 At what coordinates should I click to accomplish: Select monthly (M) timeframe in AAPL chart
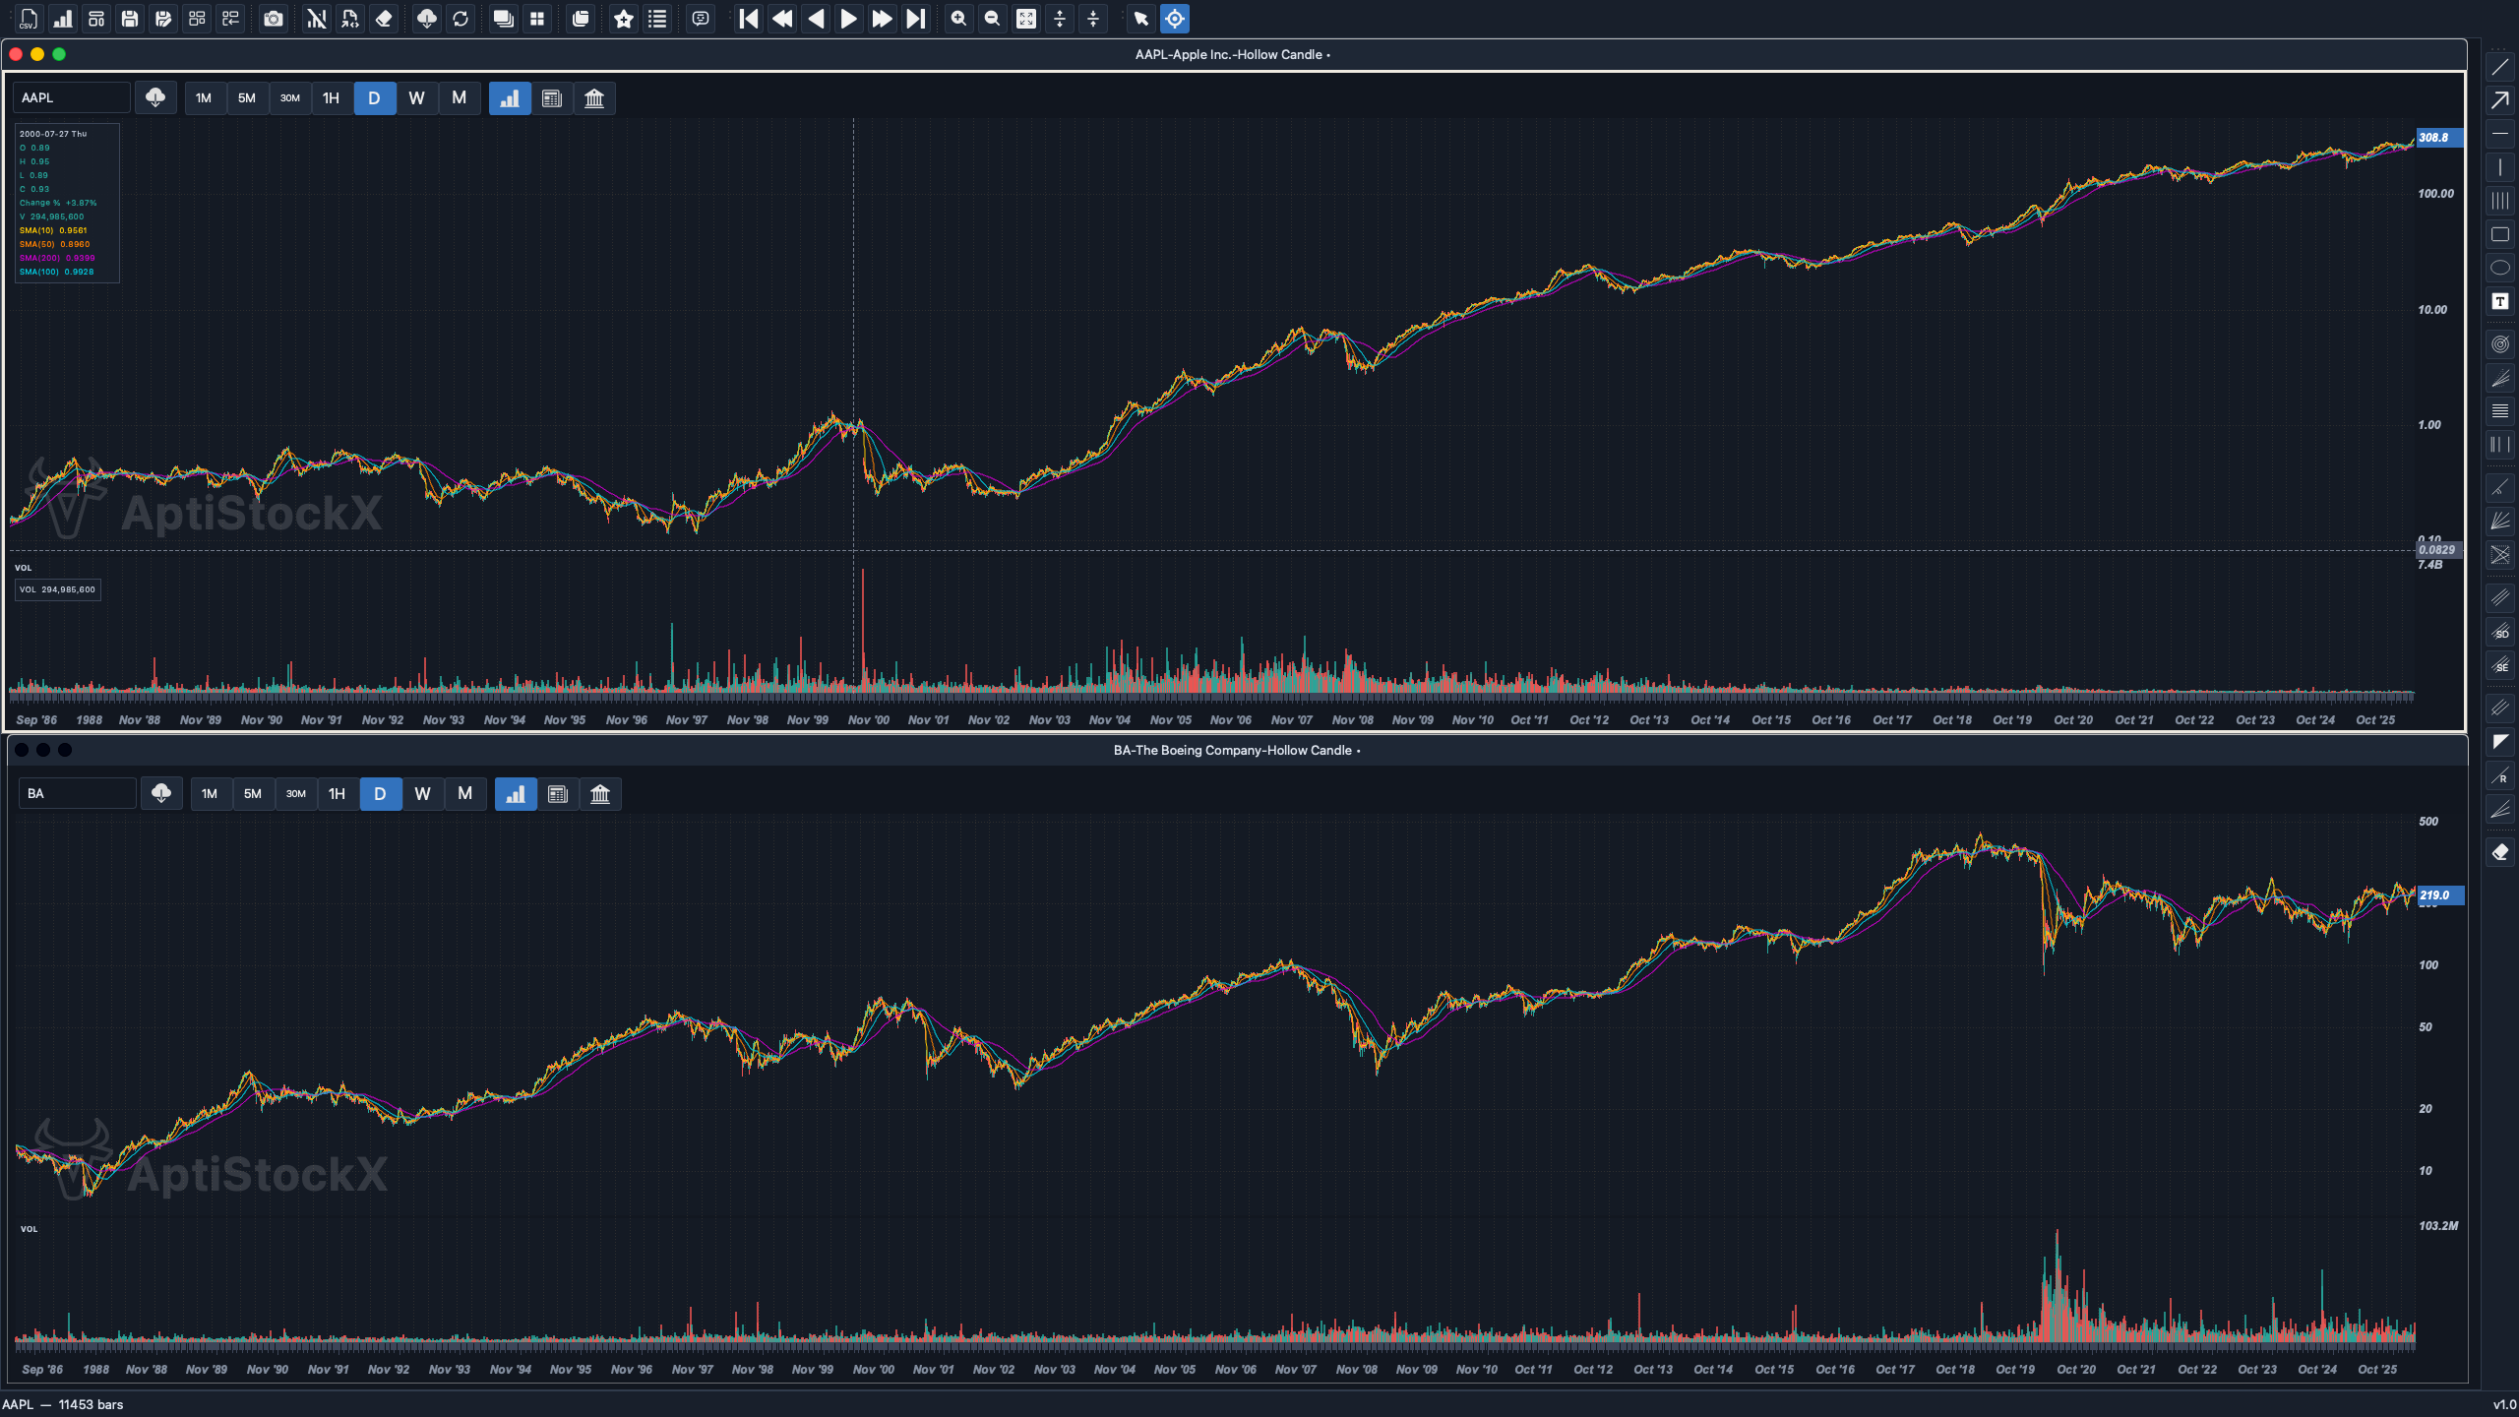click(459, 98)
